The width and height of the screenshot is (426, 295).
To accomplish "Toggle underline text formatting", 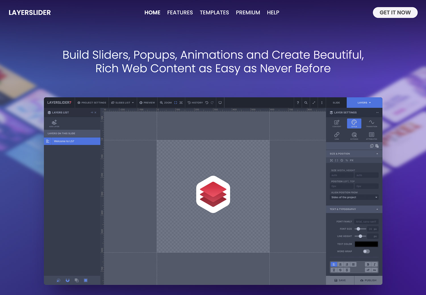I will pyautogui.click(x=334, y=270).
